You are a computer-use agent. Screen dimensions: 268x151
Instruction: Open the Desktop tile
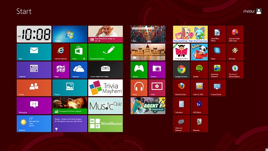[70, 34]
